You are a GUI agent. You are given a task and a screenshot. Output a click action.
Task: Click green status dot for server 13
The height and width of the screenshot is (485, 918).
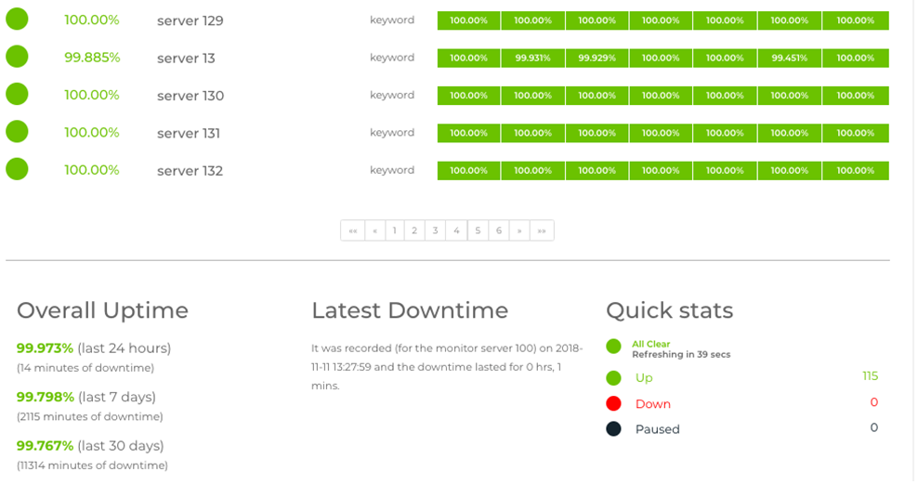17,57
